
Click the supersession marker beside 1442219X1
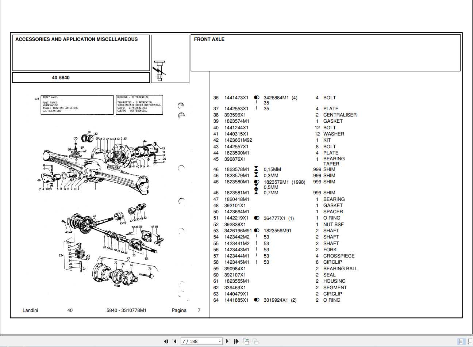coord(257,218)
